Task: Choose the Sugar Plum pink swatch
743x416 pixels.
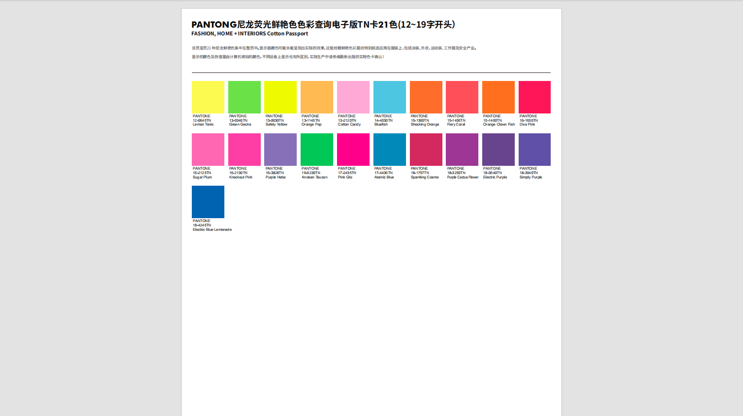Action: [208, 149]
